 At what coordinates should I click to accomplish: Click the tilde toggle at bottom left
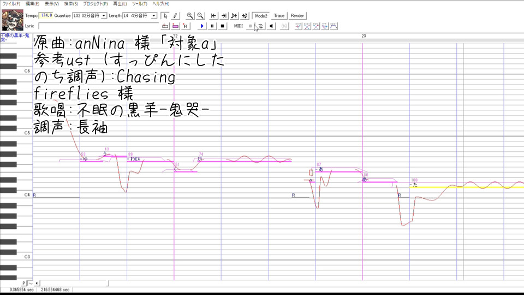coord(31,284)
